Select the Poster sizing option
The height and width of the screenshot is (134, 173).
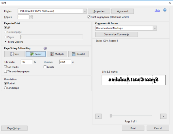tap(36, 54)
